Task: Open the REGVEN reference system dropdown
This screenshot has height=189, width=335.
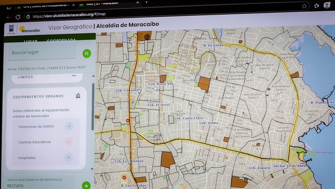Action: pyautogui.click(x=42, y=185)
